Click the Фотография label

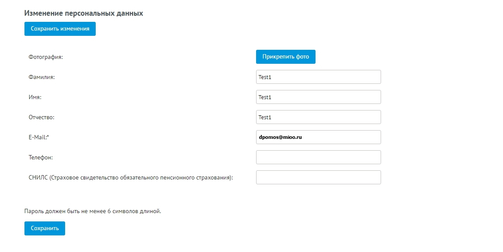coord(45,57)
